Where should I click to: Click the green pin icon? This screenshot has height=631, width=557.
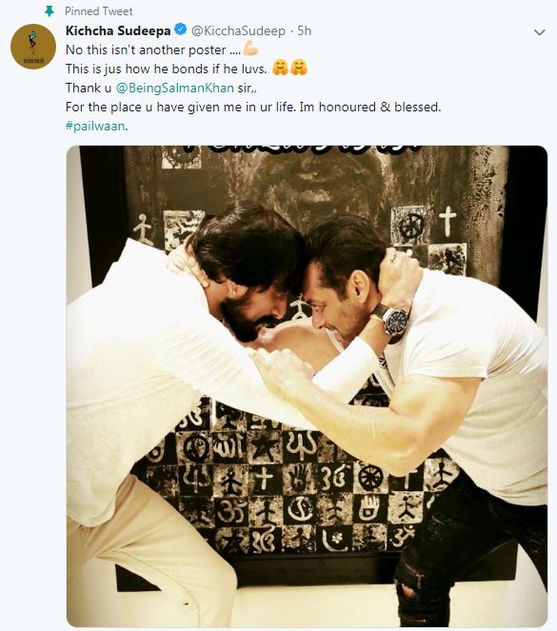pyautogui.click(x=50, y=11)
